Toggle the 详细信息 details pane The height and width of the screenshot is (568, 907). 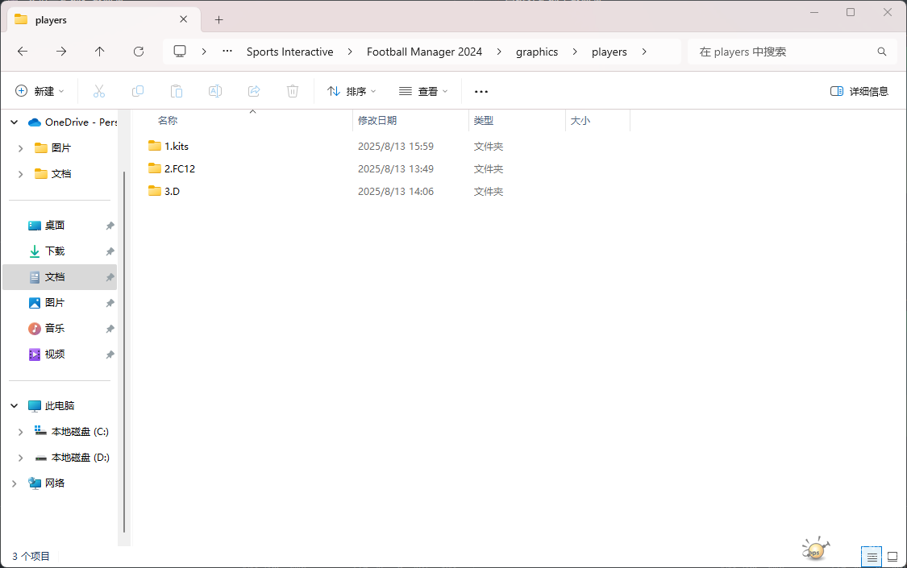[x=859, y=90]
